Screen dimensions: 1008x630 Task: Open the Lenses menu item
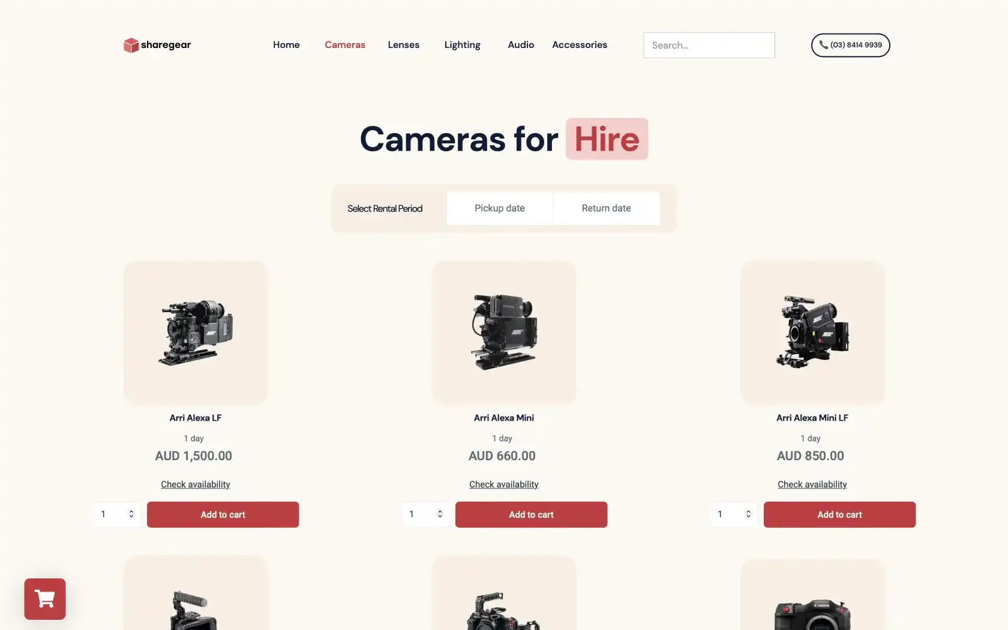pyautogui.click(x=404, y=45)
